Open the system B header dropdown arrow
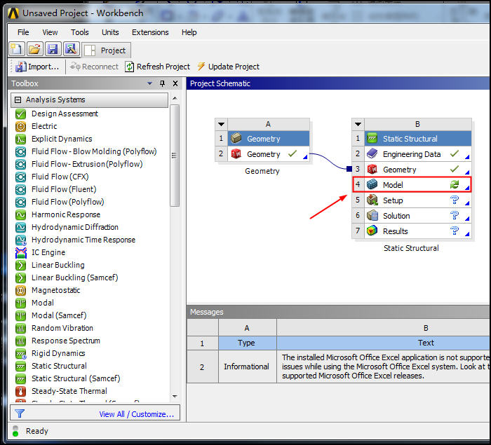 (358, 124)
